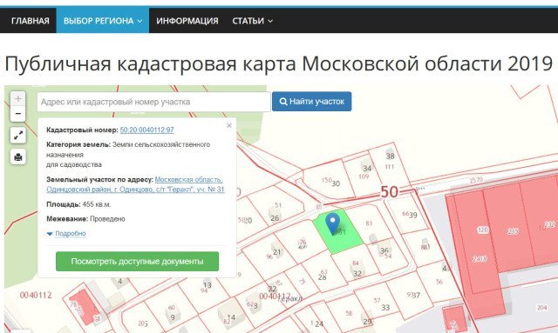Go to ИНФОРМАЦИЯ page
The image size is (558, 333).
(x=187, y=21)
